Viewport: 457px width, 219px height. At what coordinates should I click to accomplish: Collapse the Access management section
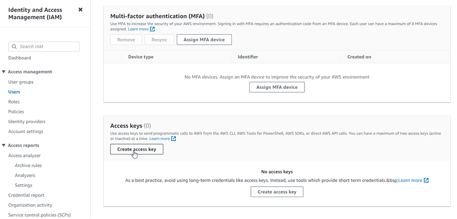tap(4, 72)
